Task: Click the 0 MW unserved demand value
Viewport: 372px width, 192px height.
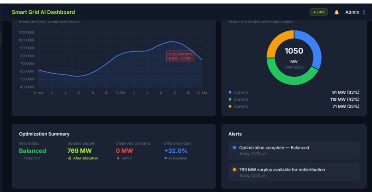Action: pyautogui.click(x=124, y=151)
